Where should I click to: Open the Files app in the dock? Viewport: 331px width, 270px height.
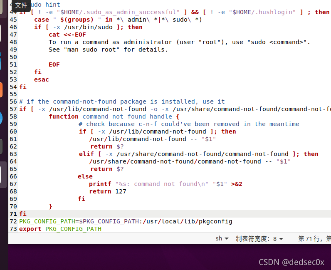[1, 6]
